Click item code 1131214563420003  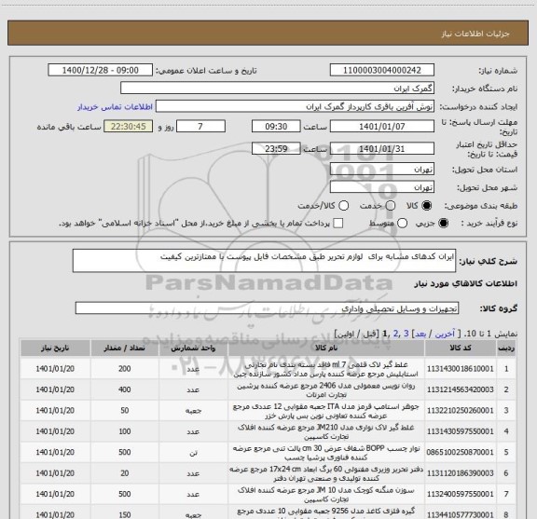click(461, 389)
